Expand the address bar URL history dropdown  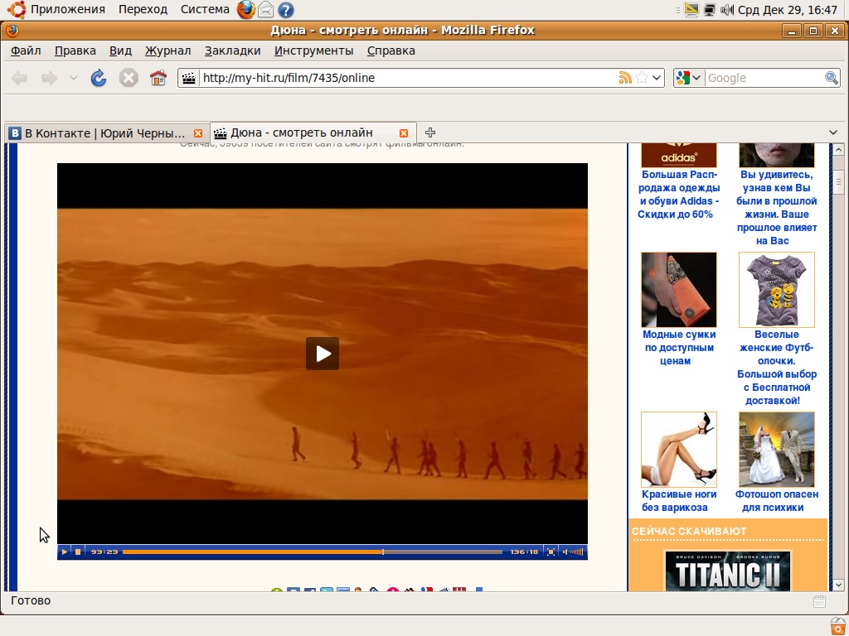(657, 78)
